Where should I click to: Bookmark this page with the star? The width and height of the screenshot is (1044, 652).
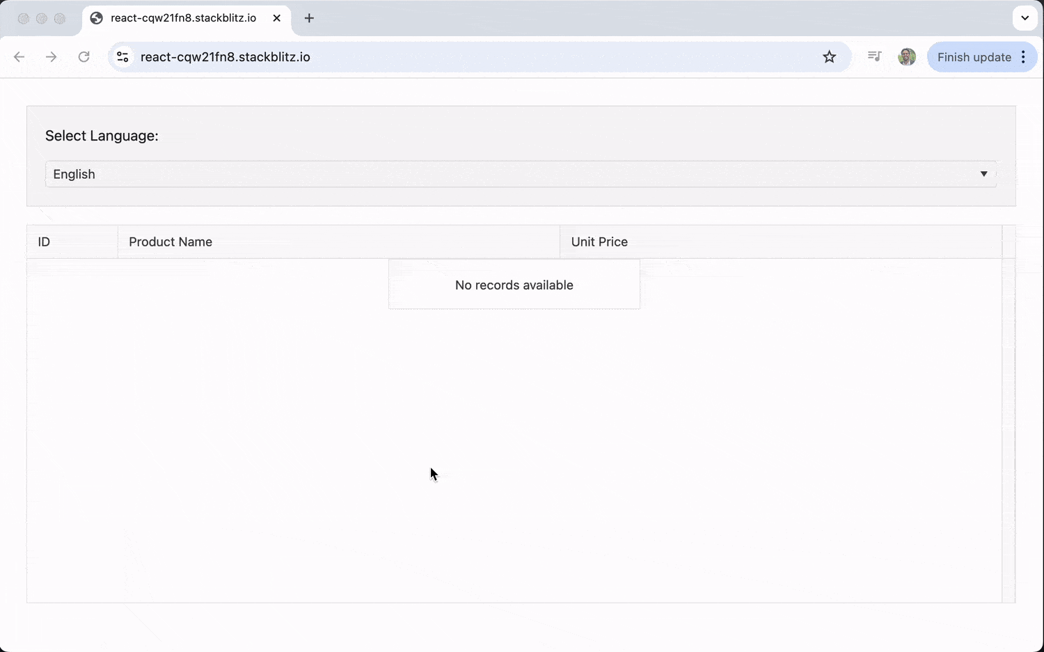829,57
